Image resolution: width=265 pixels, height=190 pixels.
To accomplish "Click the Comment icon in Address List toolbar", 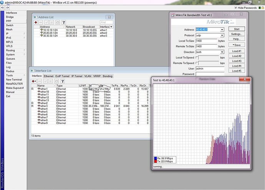I will [57, 23].
